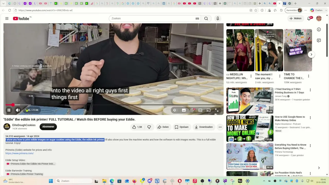
Task: Open the Windows Start menu
Action: tap(51, 181)
